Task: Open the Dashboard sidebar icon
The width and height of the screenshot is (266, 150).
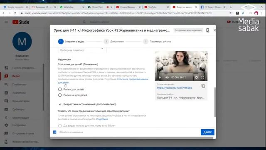Action: [x=6, y=68]
